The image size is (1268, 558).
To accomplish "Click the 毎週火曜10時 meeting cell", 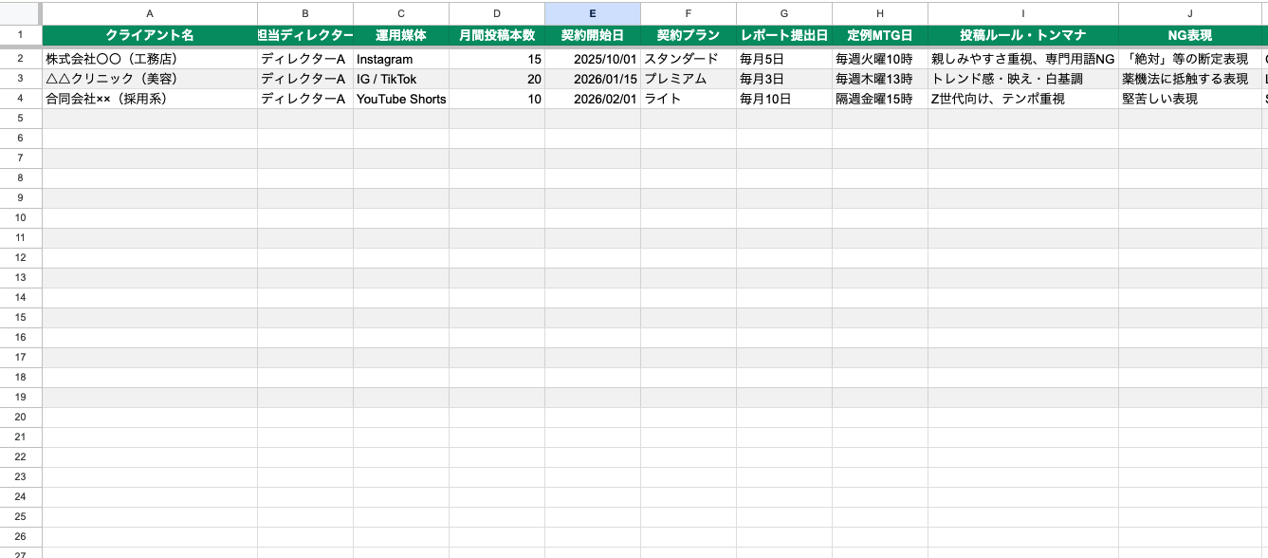I will 880,59.
